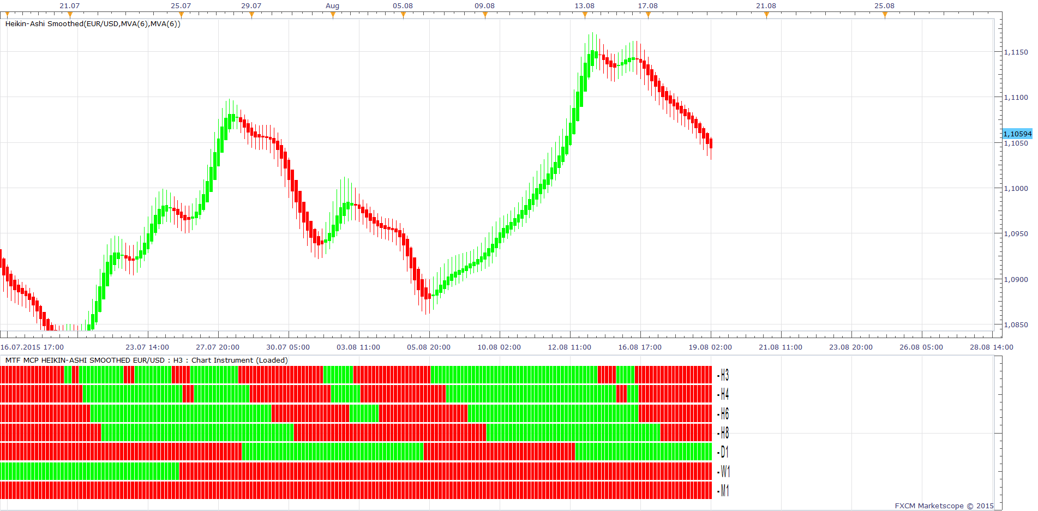Click the orange day marker below 21.07

click(x=70, y=15)
